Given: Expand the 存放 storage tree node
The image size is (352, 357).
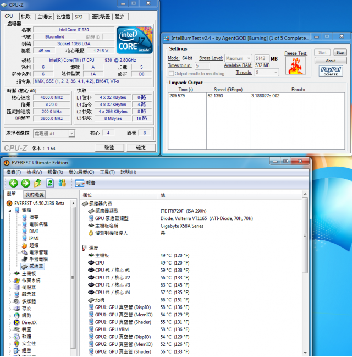Looking at the screenshot, I should pos(10,309).
